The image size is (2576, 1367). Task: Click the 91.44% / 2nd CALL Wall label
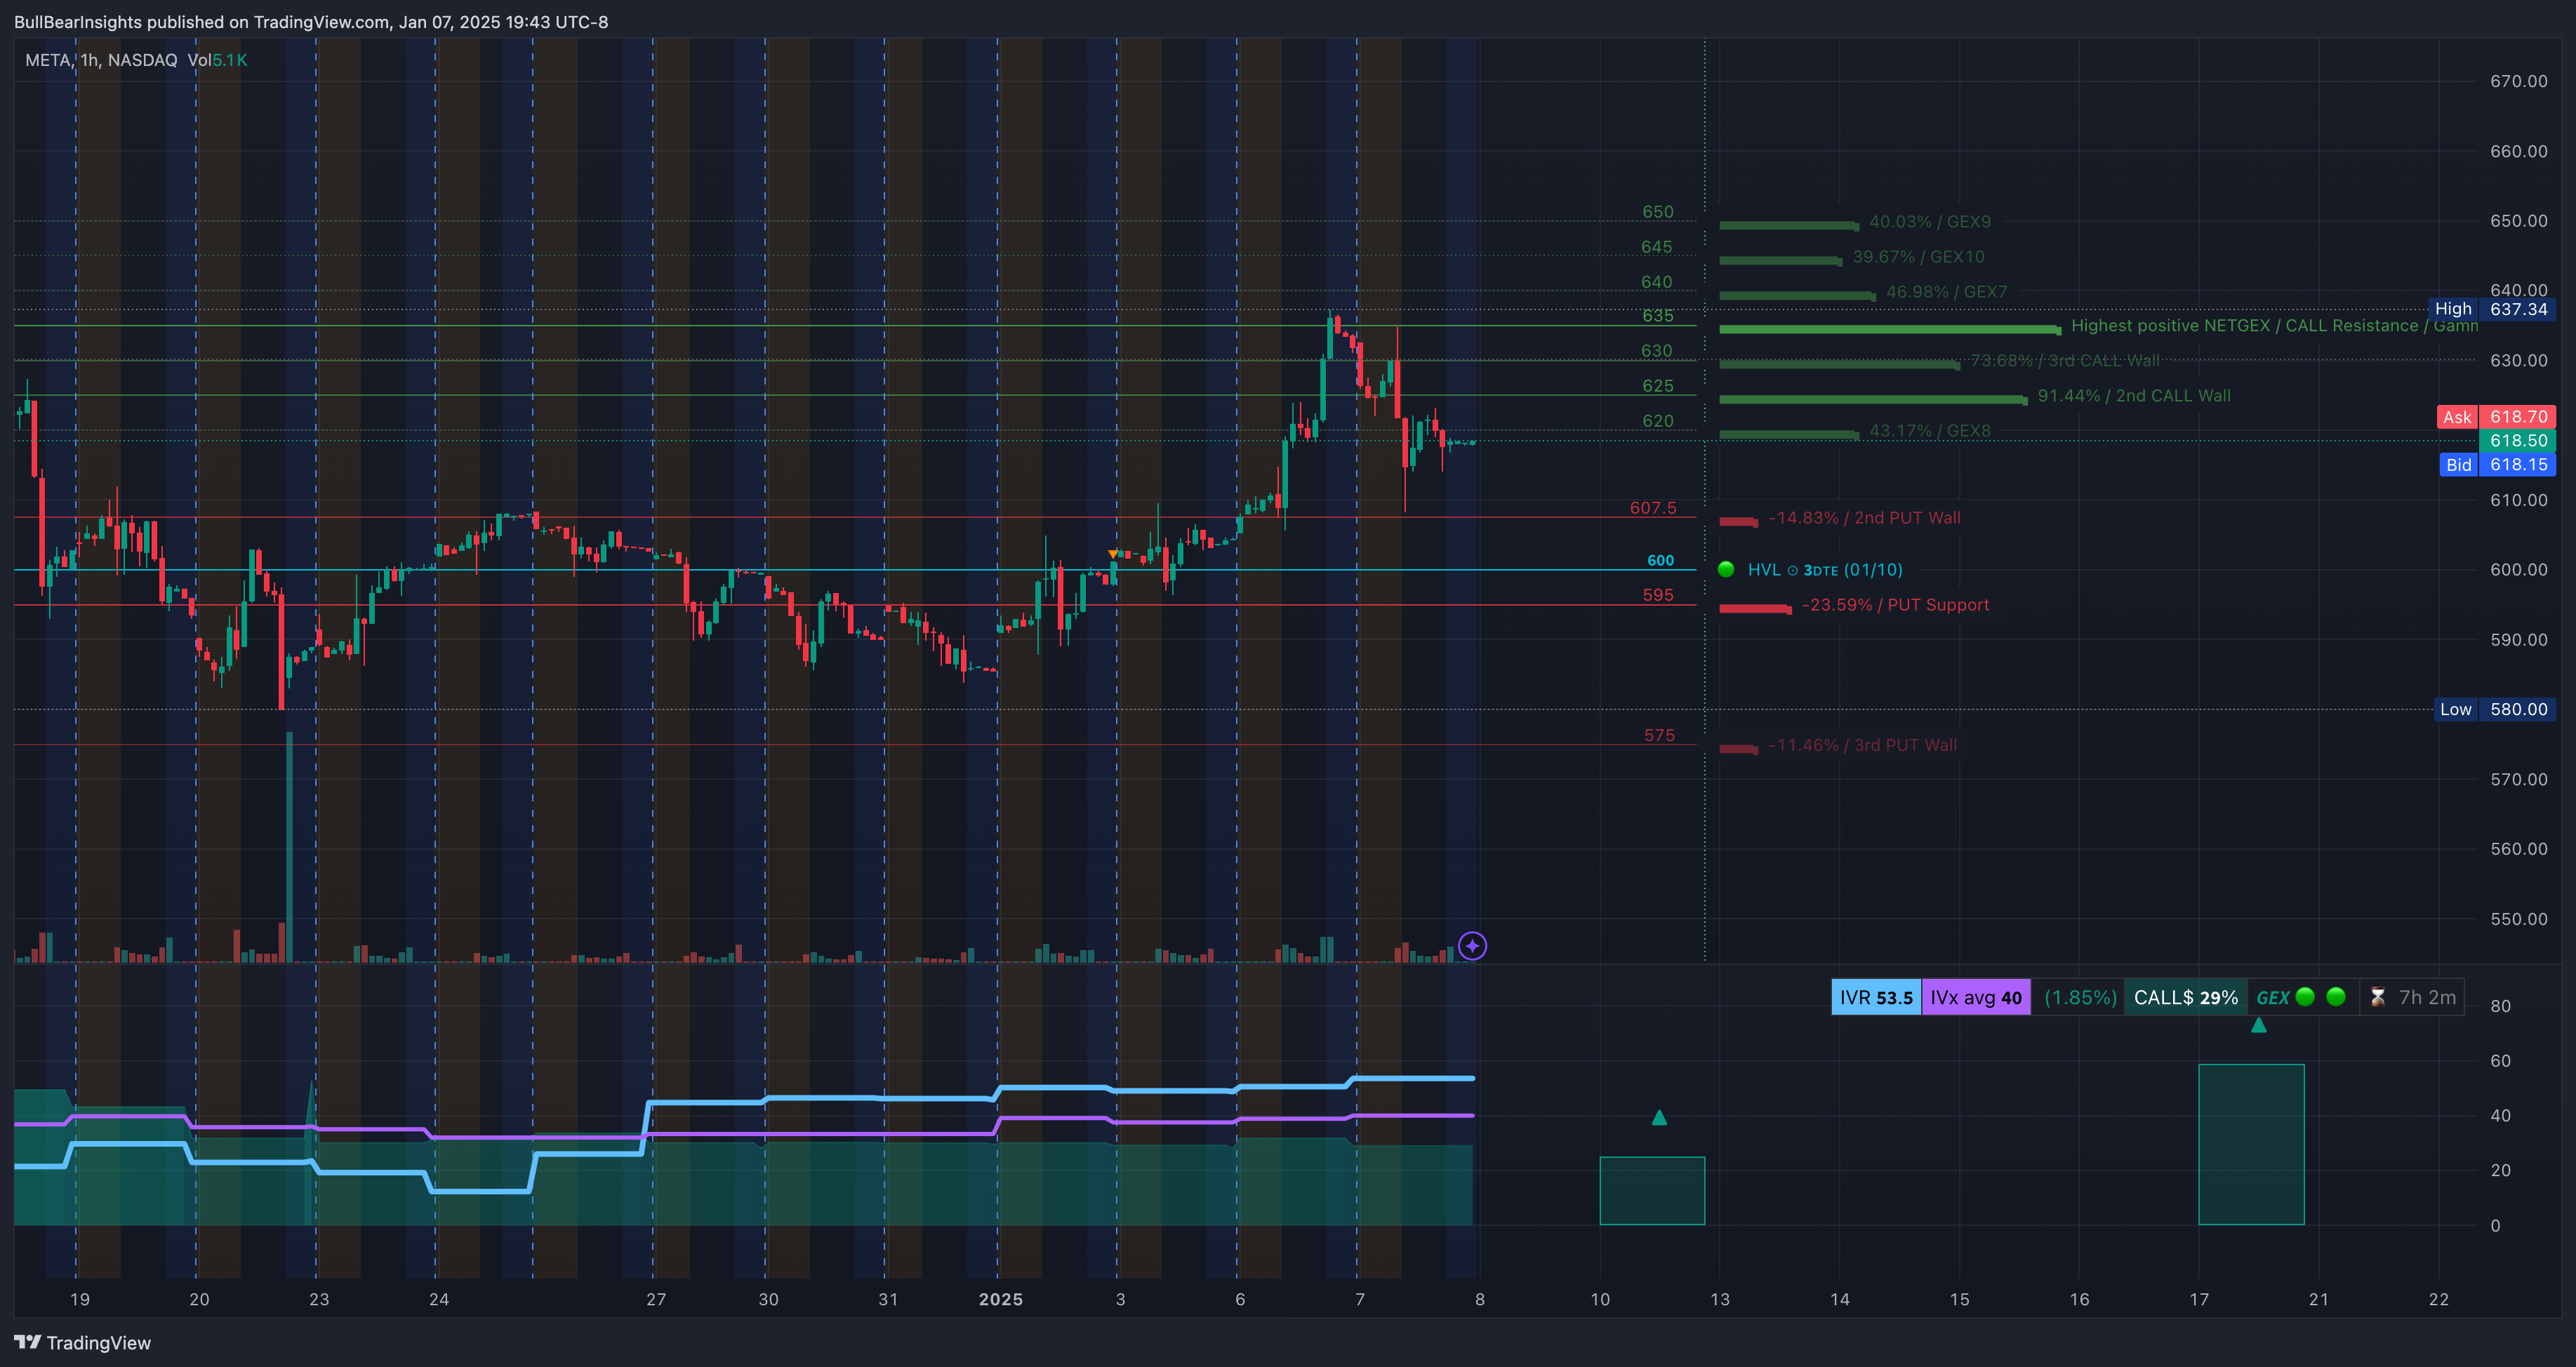2134,395
